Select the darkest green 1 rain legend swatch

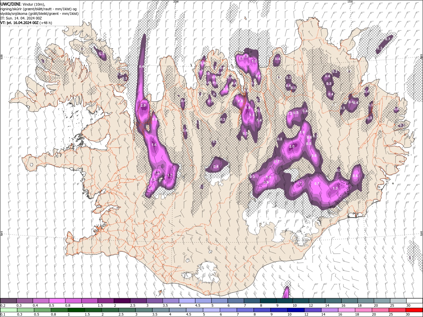[76, 310]
